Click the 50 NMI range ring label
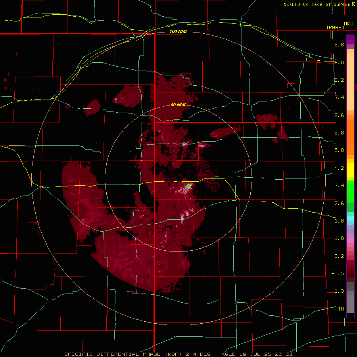The image size is (357, 357). point(178,105)
